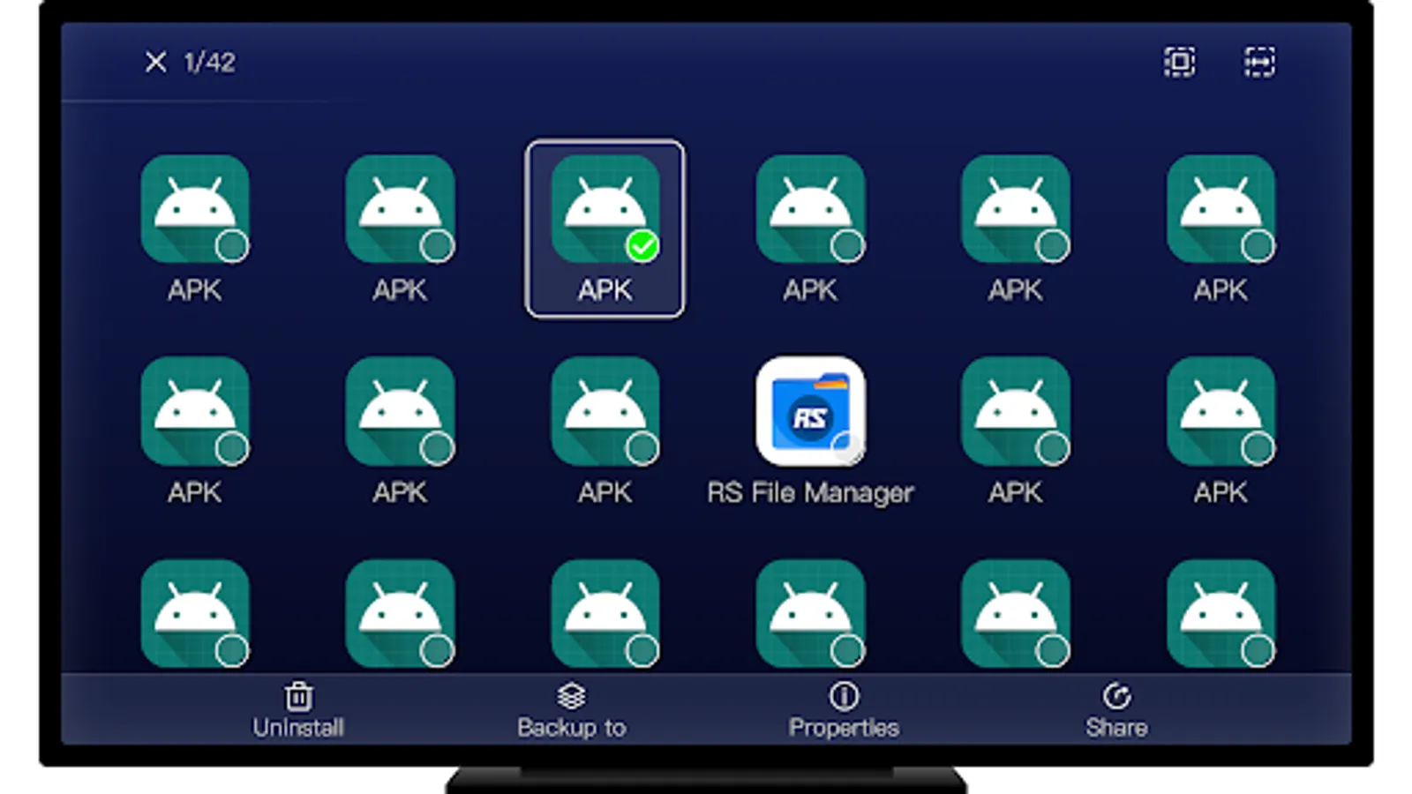Screen dimensions: 1412x794
Task: Exit selection mode with the X
Action: point(156,62)
